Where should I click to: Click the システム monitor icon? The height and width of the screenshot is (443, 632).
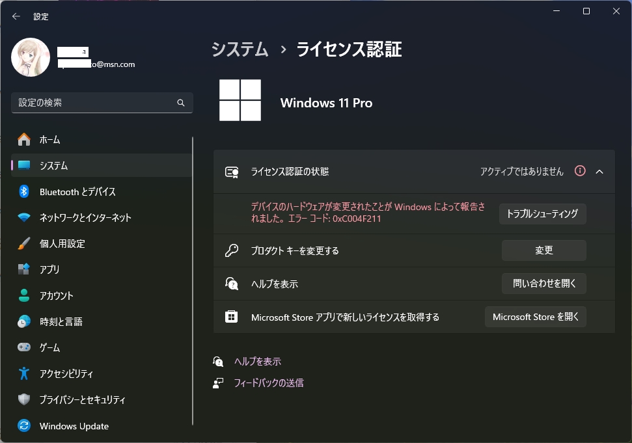coord(24,165)
